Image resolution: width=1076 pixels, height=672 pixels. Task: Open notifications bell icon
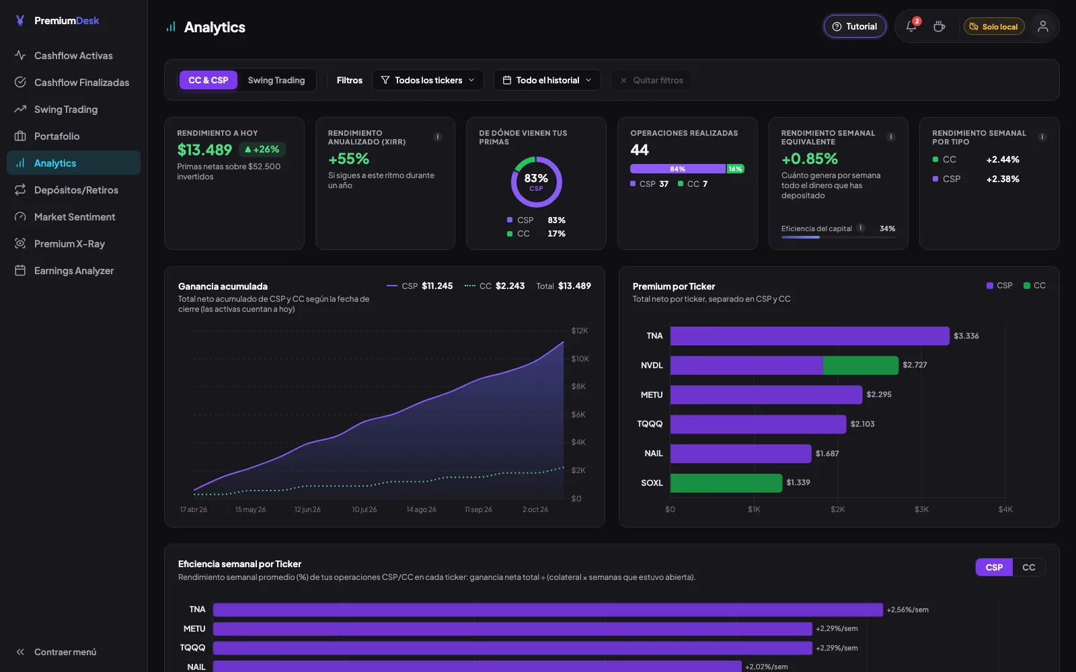[911, 27]
